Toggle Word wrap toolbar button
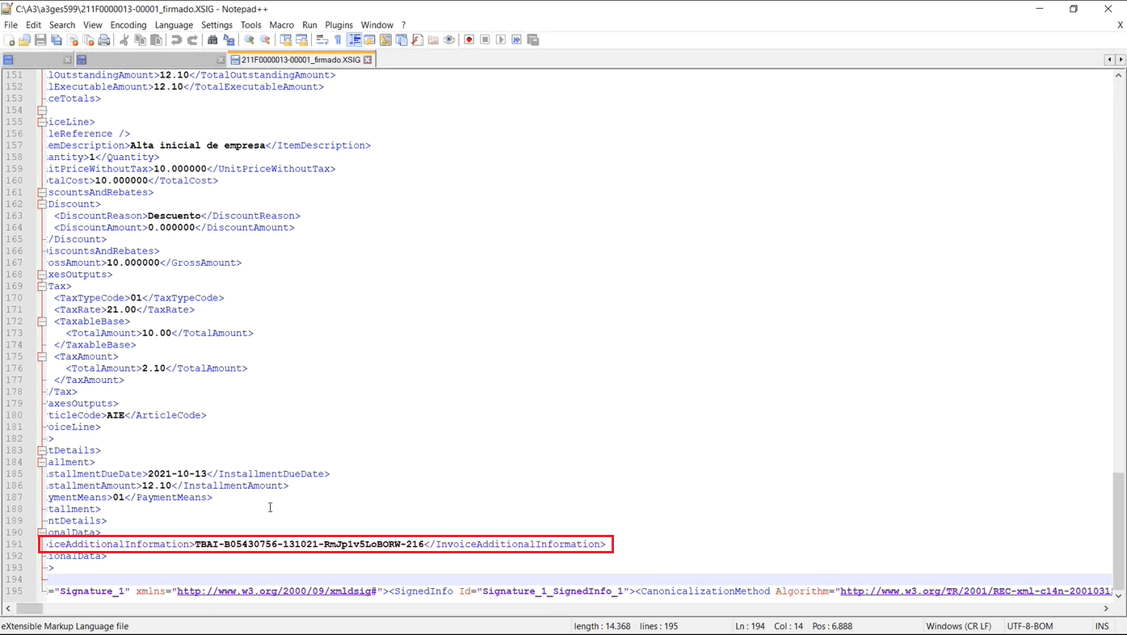1127x635 pixels. click(322, 40)
